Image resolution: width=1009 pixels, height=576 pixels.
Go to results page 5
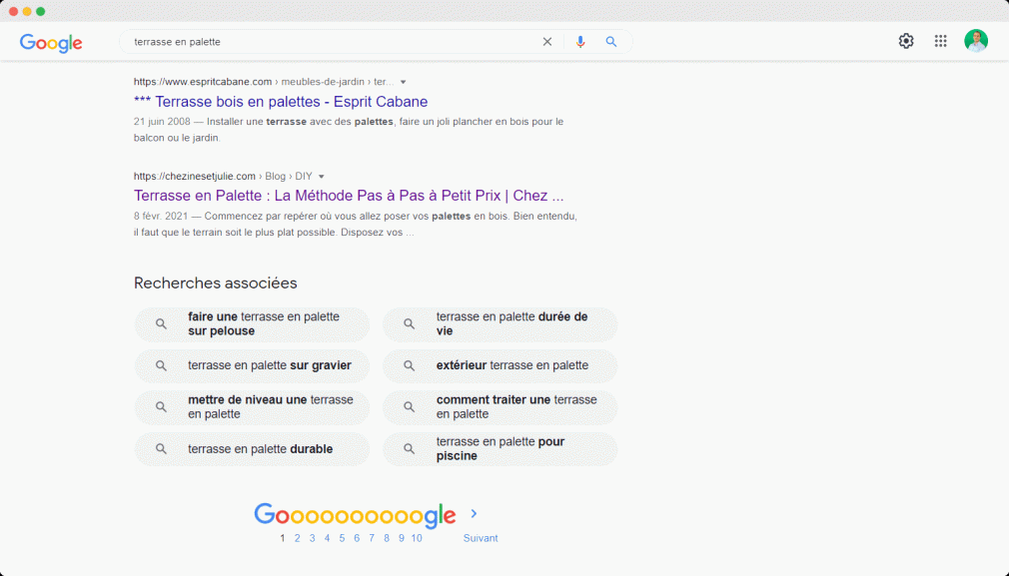[x=342, y=538]
